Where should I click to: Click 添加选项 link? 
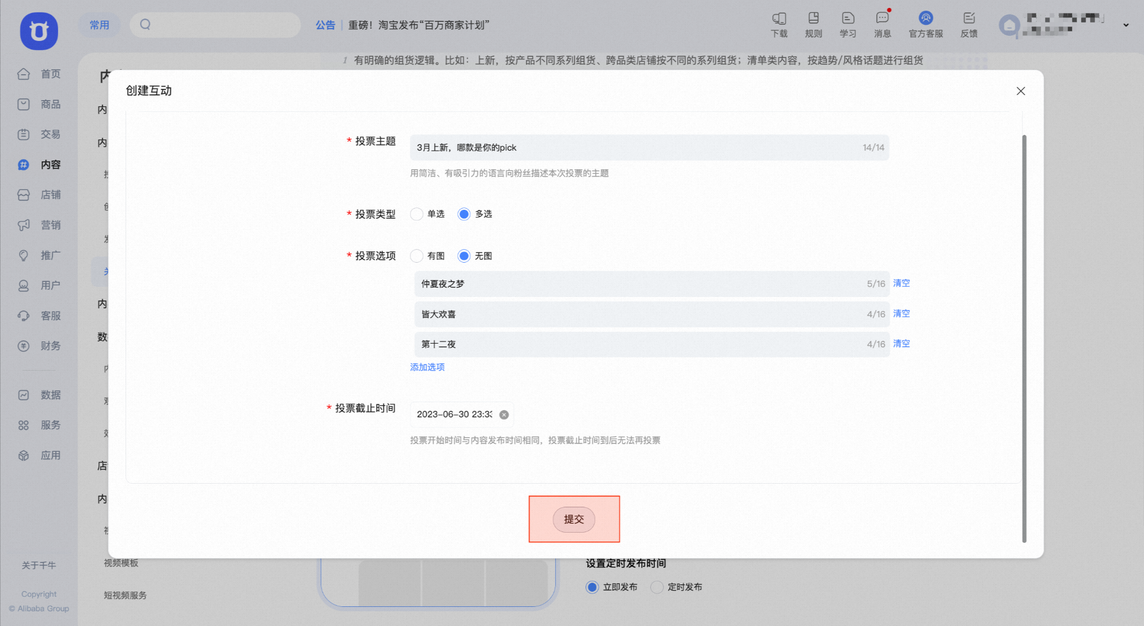tap(427, 367)
